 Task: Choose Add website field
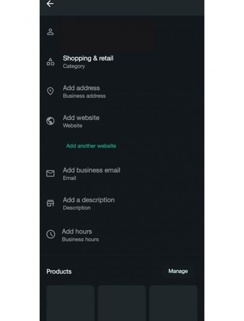[x=122, y=121]
